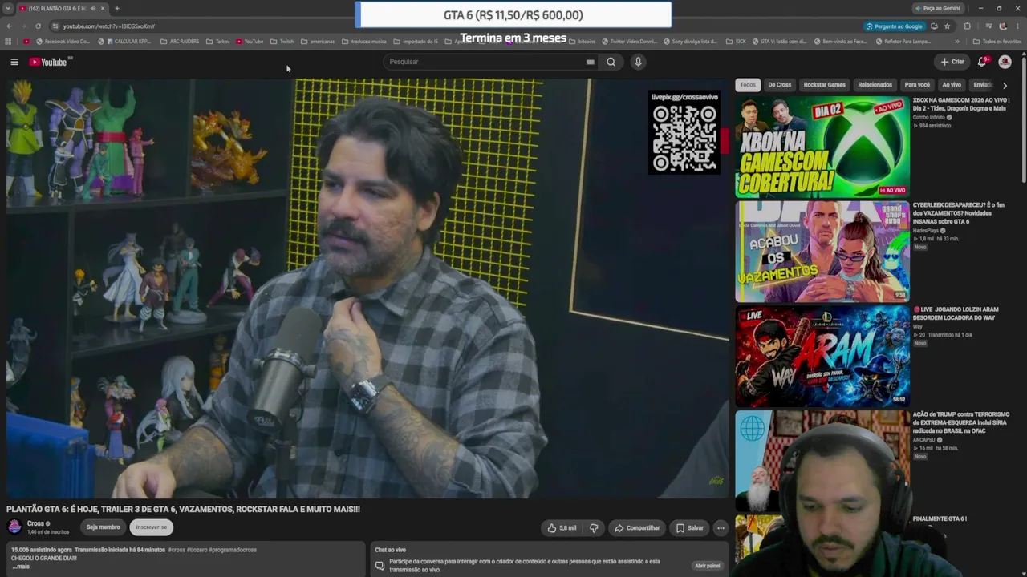Click the Seja membro button
The image size is (1027, 577).
[104, 527]
